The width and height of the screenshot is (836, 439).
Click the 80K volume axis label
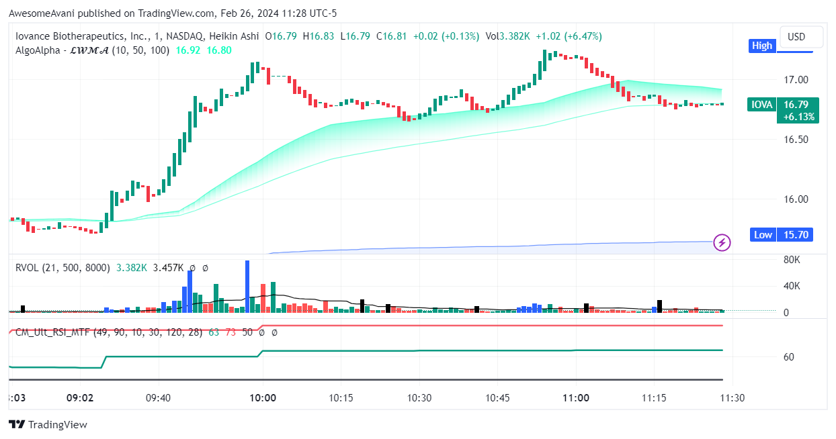point(792,260)
